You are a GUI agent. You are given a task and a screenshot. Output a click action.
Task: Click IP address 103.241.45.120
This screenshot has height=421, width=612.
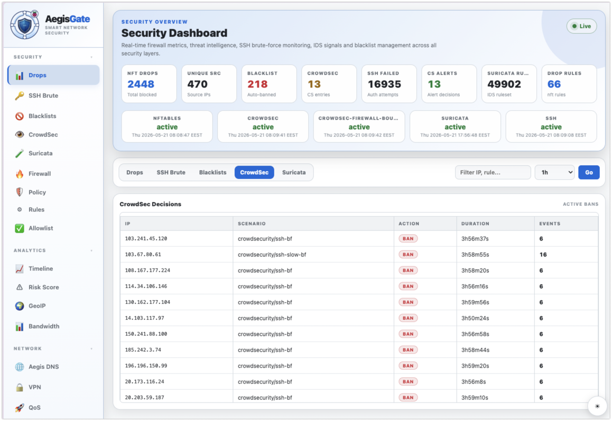click(146, 239)
